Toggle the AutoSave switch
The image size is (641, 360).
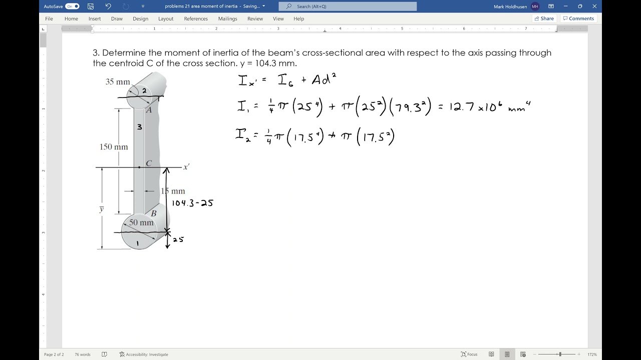(72, 6)
